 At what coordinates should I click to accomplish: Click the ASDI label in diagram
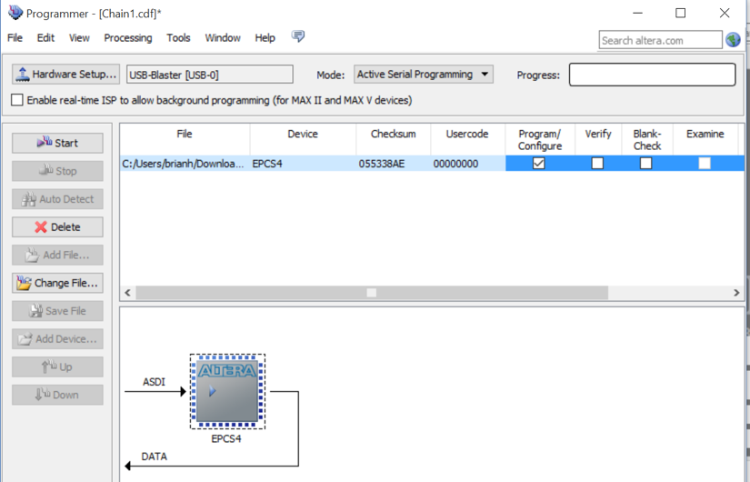(154, 382)
